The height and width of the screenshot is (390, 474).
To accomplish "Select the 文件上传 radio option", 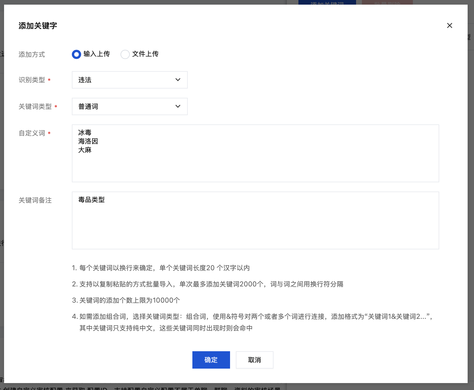I will pyautogui.click(x=125, y=54).
